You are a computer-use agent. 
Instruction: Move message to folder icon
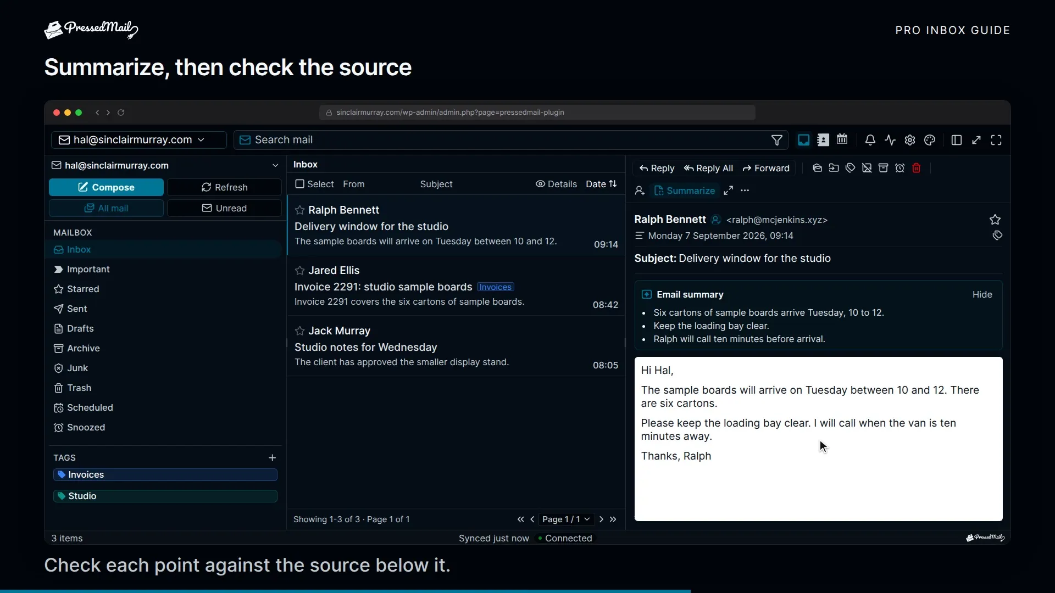pyautogui.click(x=834, y=168)
